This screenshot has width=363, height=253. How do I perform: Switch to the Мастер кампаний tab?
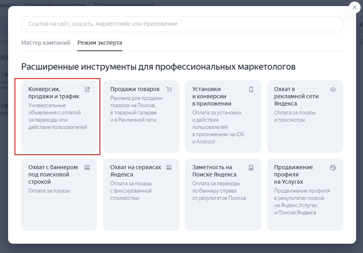coord(46,42)
